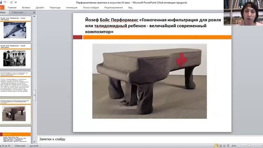Click the Заметки к слайду notes field
Image resolution: width=263 pixels, height=148 pixels.
click(x=150, y=139)
